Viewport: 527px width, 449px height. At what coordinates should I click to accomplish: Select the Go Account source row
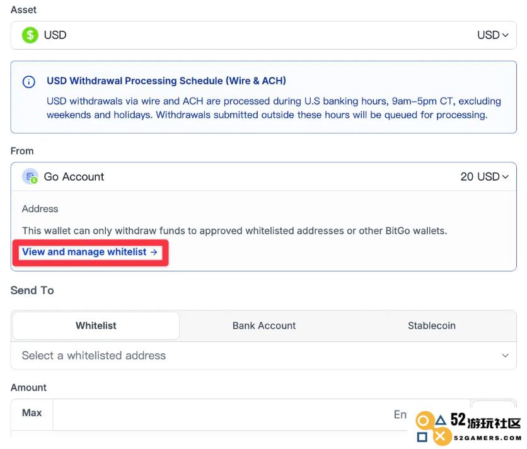point(263,177)
